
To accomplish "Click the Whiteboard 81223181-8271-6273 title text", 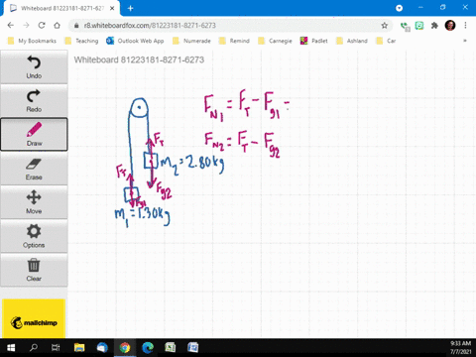I will click(139, 59).
